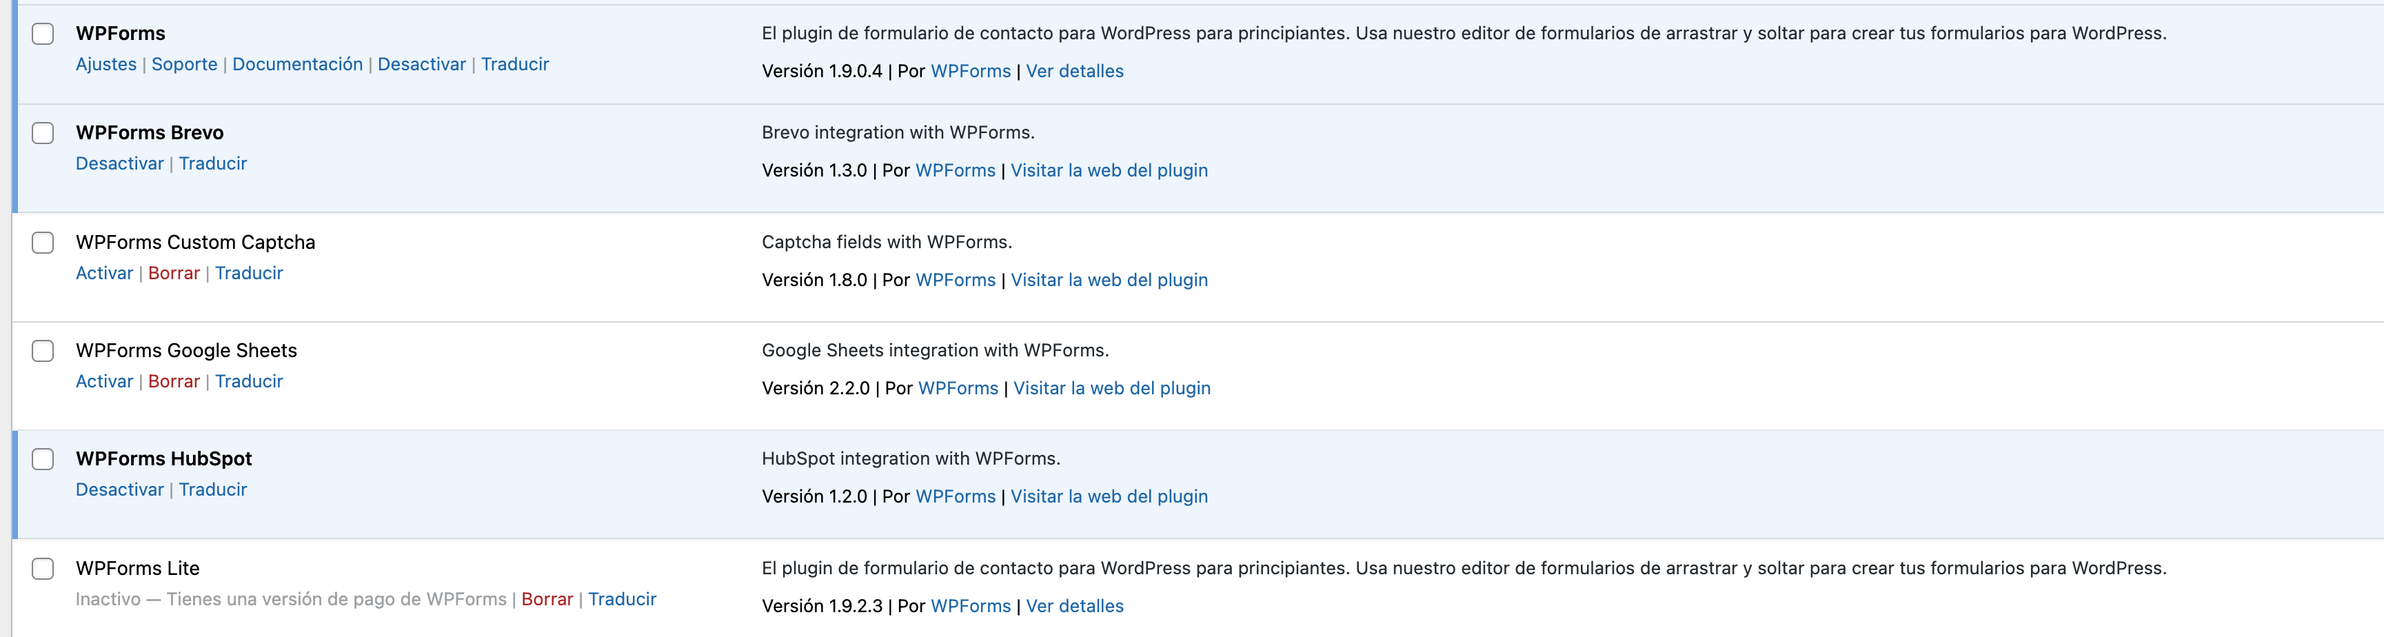
Task: Select the WPForms Brevo checkbox
Action: [x=43, y=133]
